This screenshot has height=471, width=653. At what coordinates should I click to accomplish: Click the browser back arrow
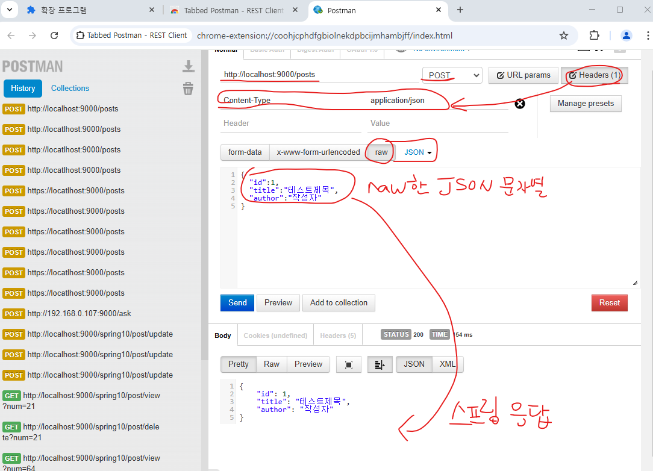tap(11, 36)
